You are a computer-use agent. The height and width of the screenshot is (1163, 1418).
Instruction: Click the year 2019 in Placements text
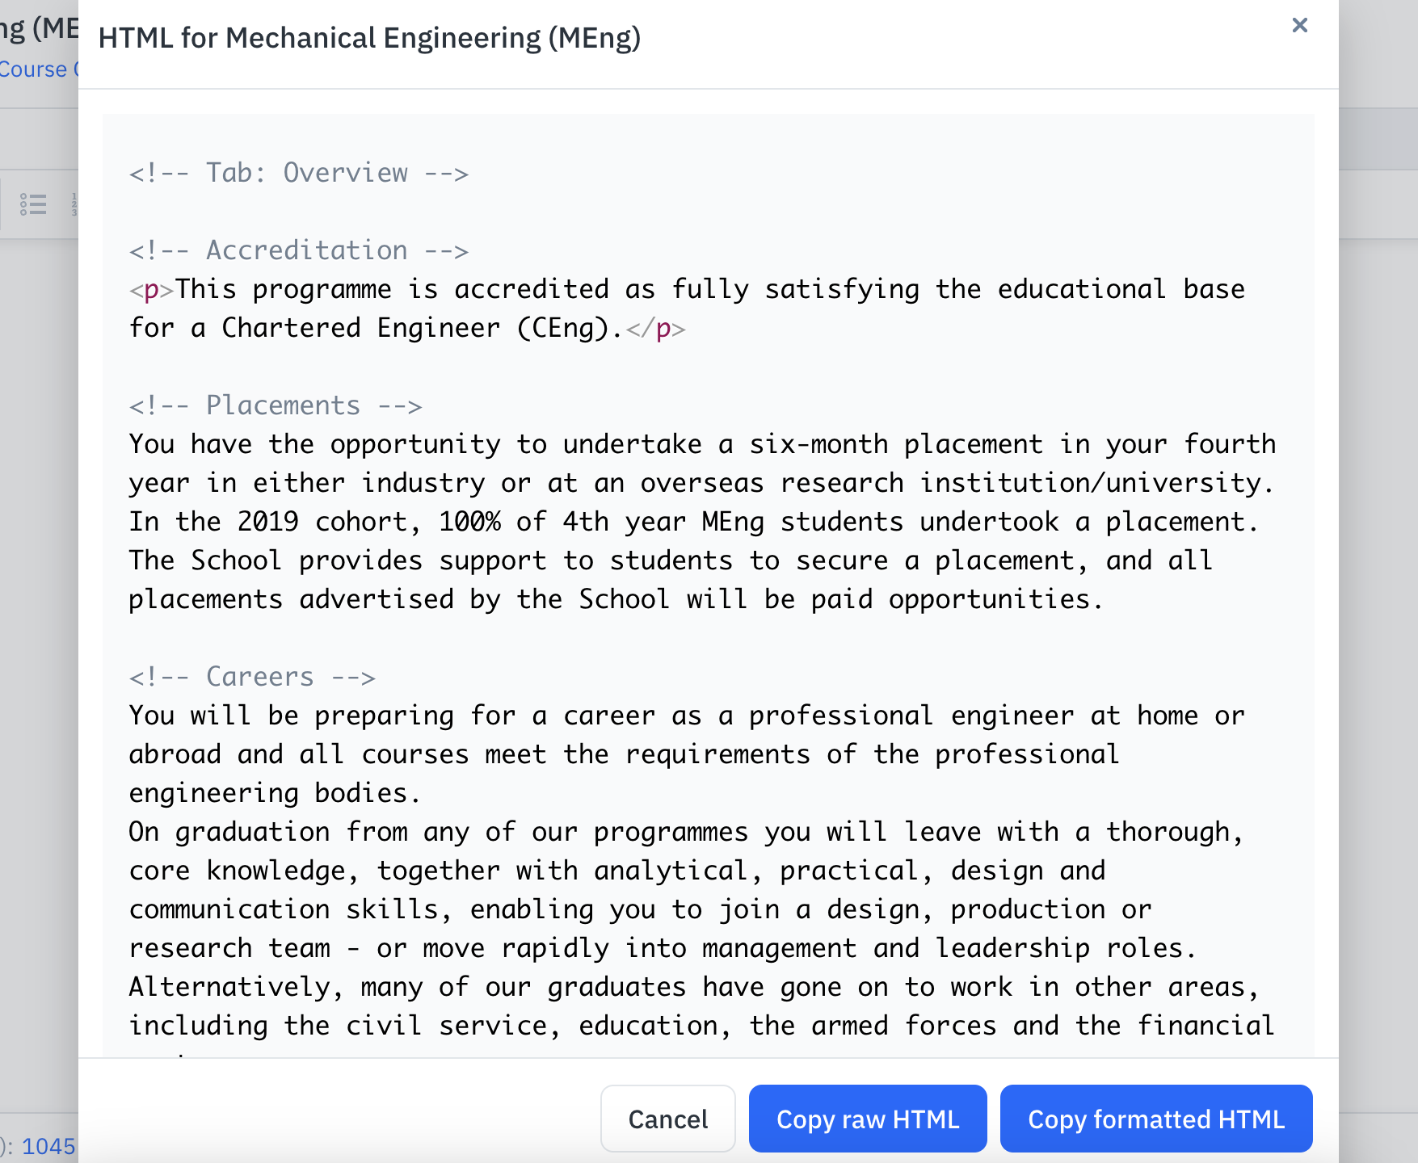pos(267,522)
